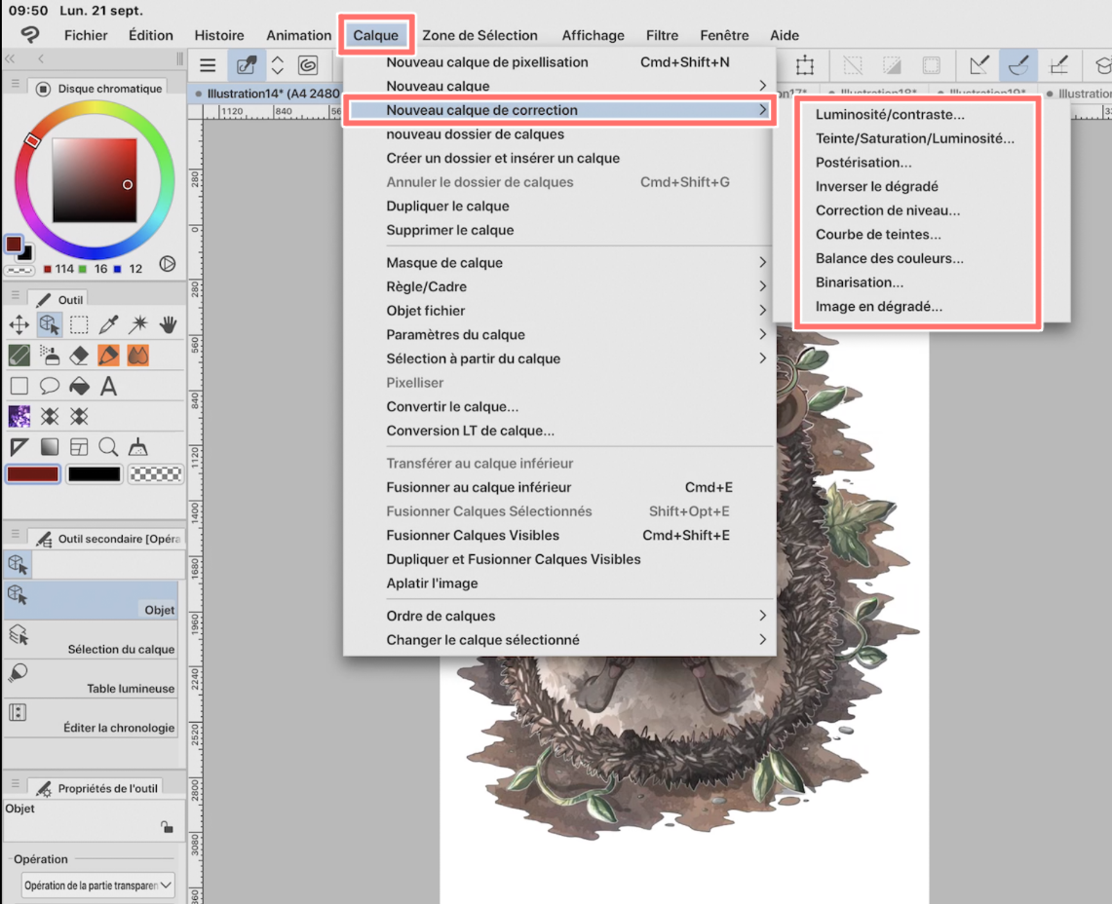This screenshot has width=1112, height=904.
Task: Switch to the Illustration14 document tab
Action: [258, 94]
